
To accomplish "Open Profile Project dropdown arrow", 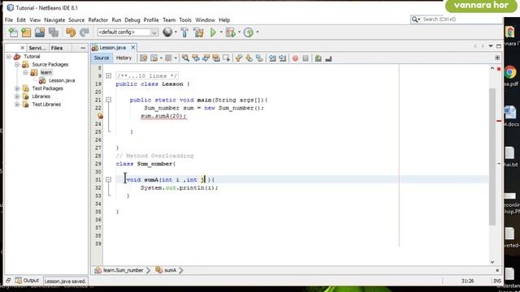I will (x=258, y=32).
